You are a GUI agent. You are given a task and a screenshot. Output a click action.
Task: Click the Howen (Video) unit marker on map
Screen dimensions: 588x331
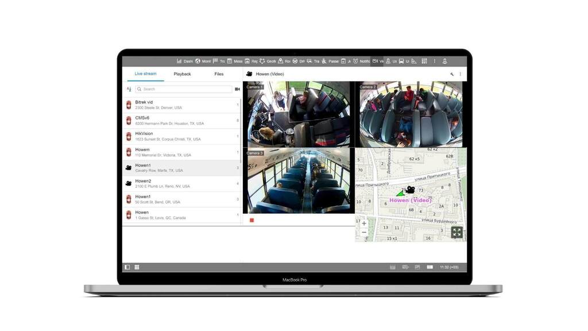[x=410, y=190]
